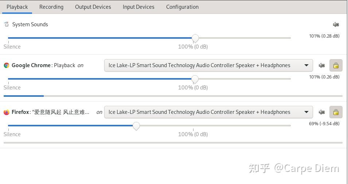Click the Google Chrome app icon
The width and height of the screenshot is (348, 184).
tap(7, 65)
